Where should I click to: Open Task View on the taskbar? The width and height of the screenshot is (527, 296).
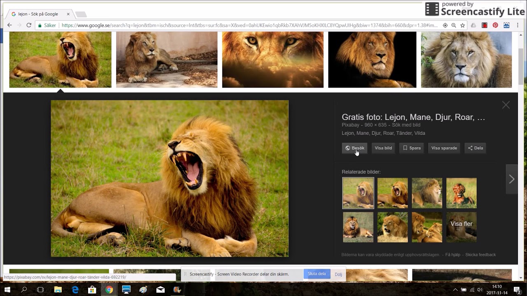point(40,290)
